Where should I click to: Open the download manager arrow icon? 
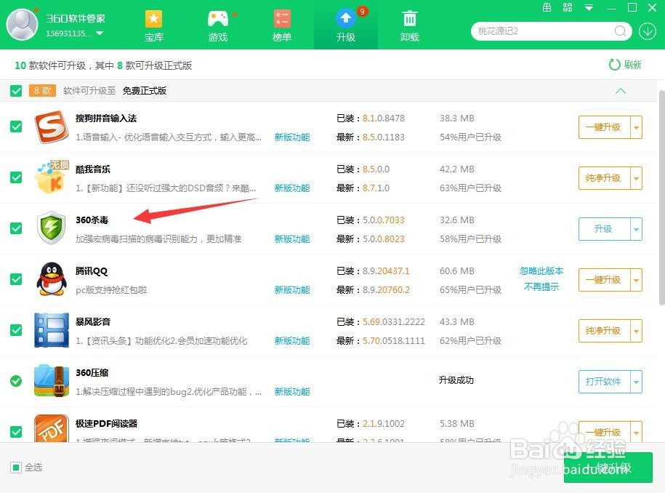click(648, 31)
